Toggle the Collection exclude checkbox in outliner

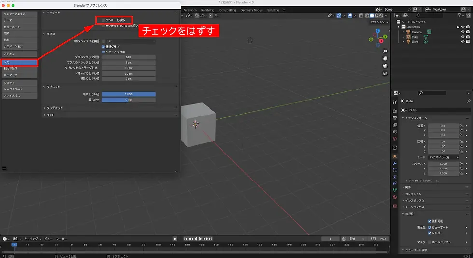458,27
